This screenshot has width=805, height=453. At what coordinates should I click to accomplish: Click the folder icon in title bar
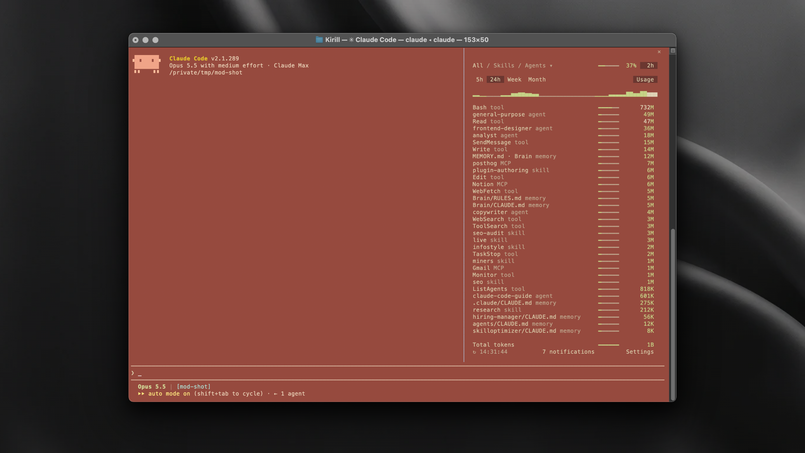coord(319,40)
